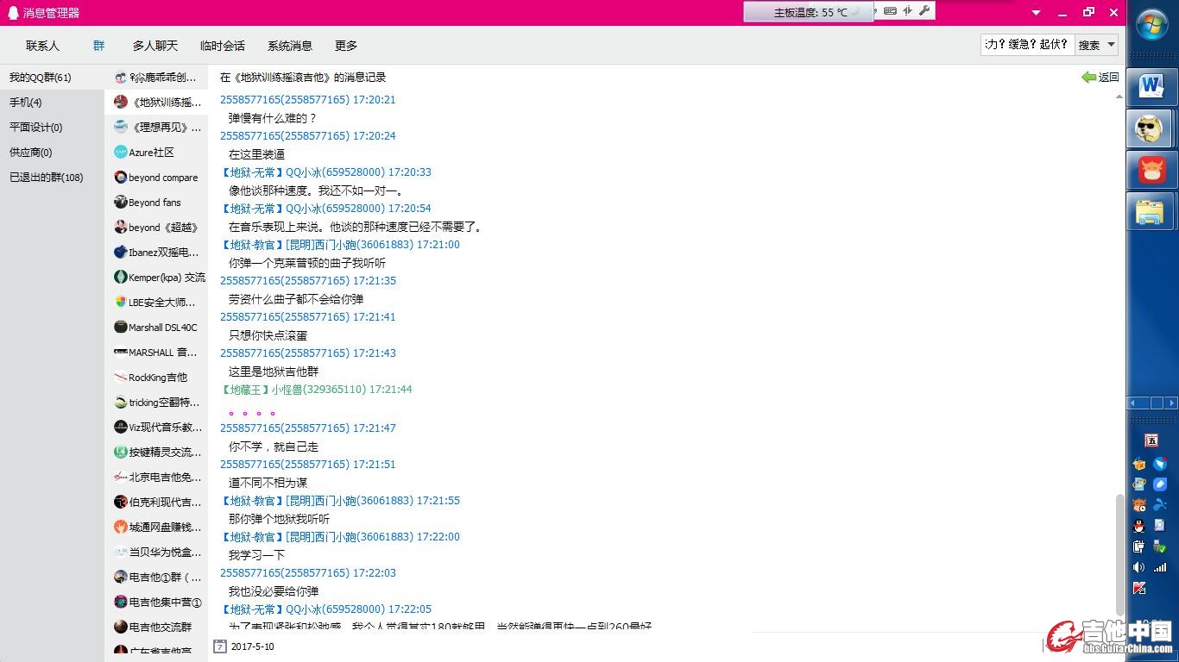Image resolution: width=1179 pixels, height=662 pixels.
Task: Click the message history vertical scrollbar
Action: point(1120,552)
